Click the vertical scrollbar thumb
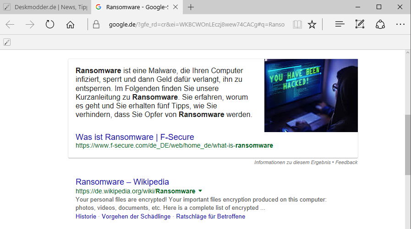 [408, 144]
